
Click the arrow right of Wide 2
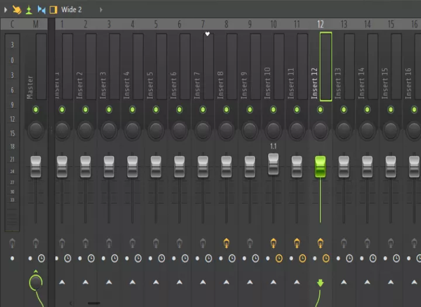pyautogui.click(x=101, y=10)
